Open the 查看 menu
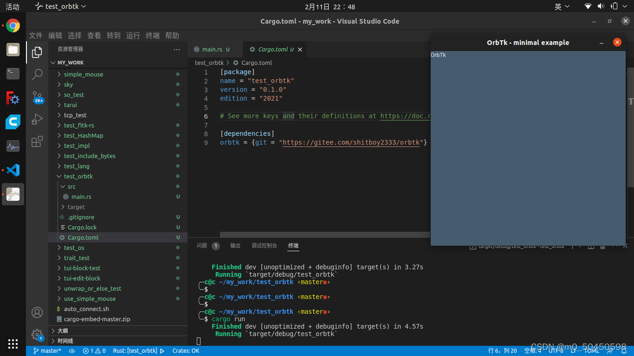 point(94,36)
